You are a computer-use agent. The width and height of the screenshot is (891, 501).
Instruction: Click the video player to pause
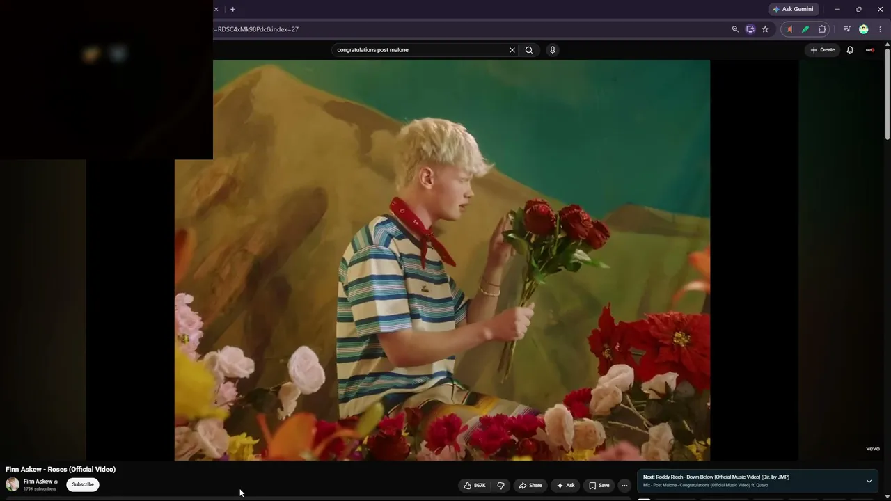(442, 260)
